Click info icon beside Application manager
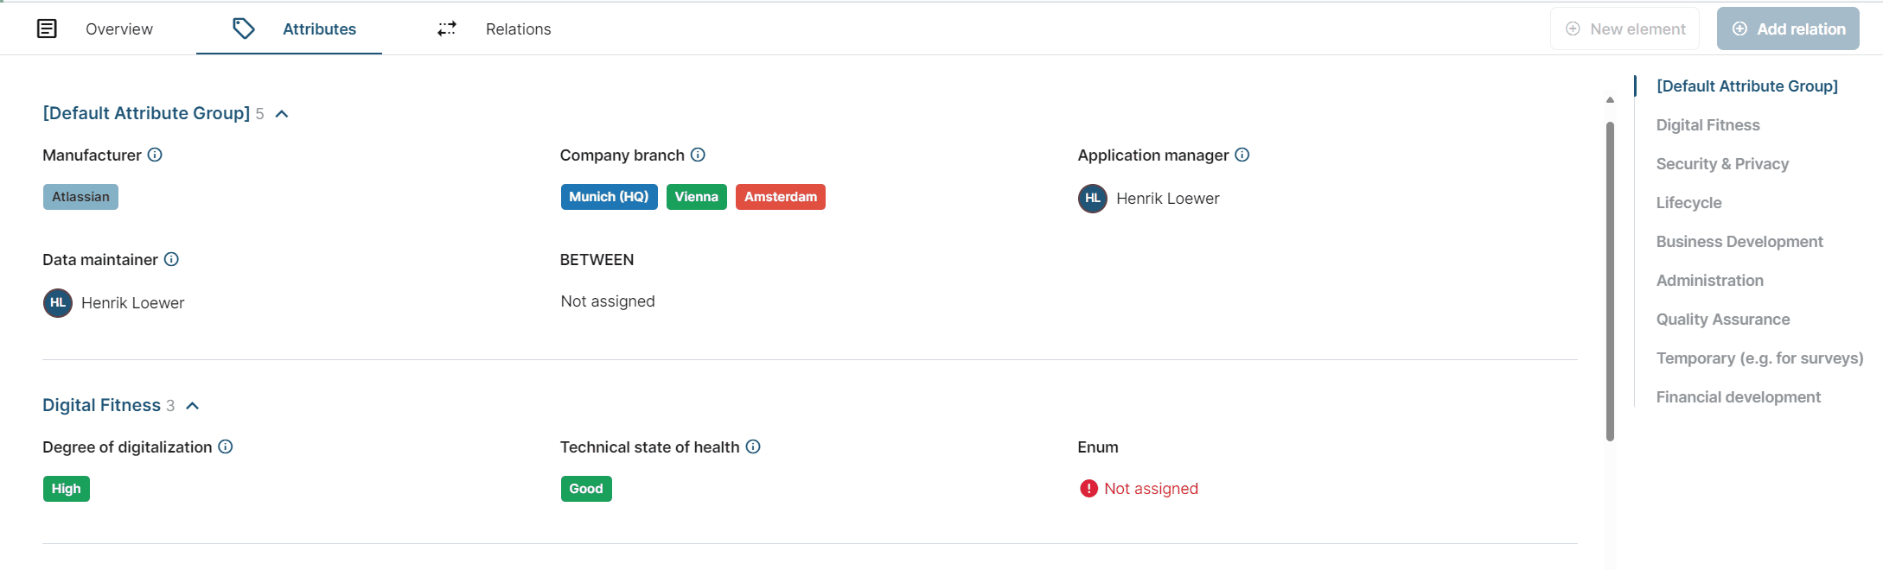The height and width of the screenshot is (570, 1883). (x=1242, y=155)
